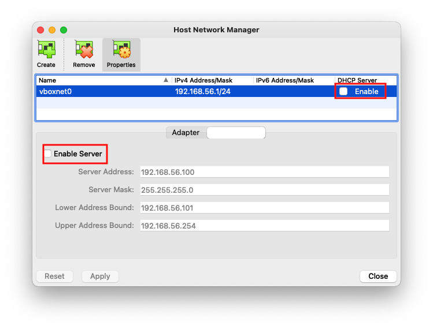Focus the Upper Address Bound field

pos(265,226)
